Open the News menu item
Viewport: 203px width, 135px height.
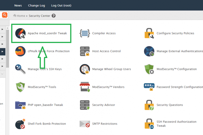[x=18, y=5]
